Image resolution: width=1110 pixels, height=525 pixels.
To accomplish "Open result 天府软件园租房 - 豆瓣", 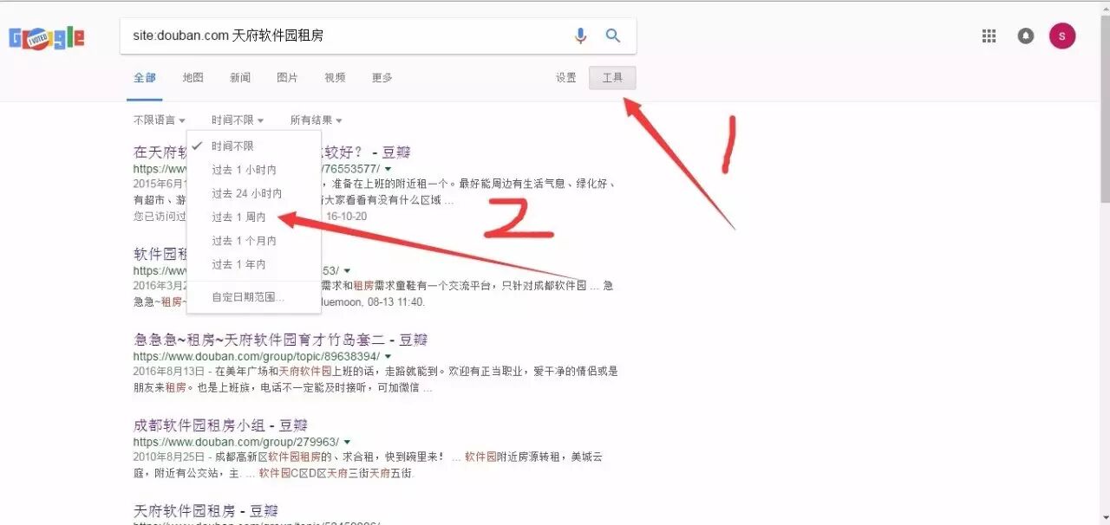I will pyautogui.click(x=206, y=510).
